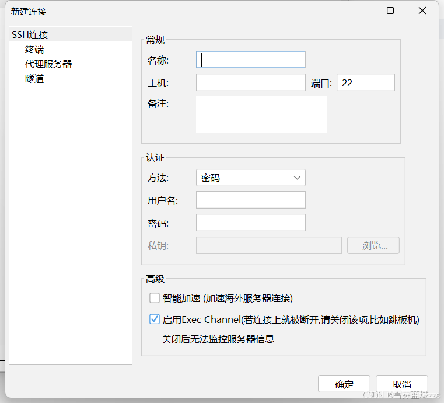This screenshot has width=444, height=403.
Task: Focus the 主机 text field
Action: click(x=251, y=83)
